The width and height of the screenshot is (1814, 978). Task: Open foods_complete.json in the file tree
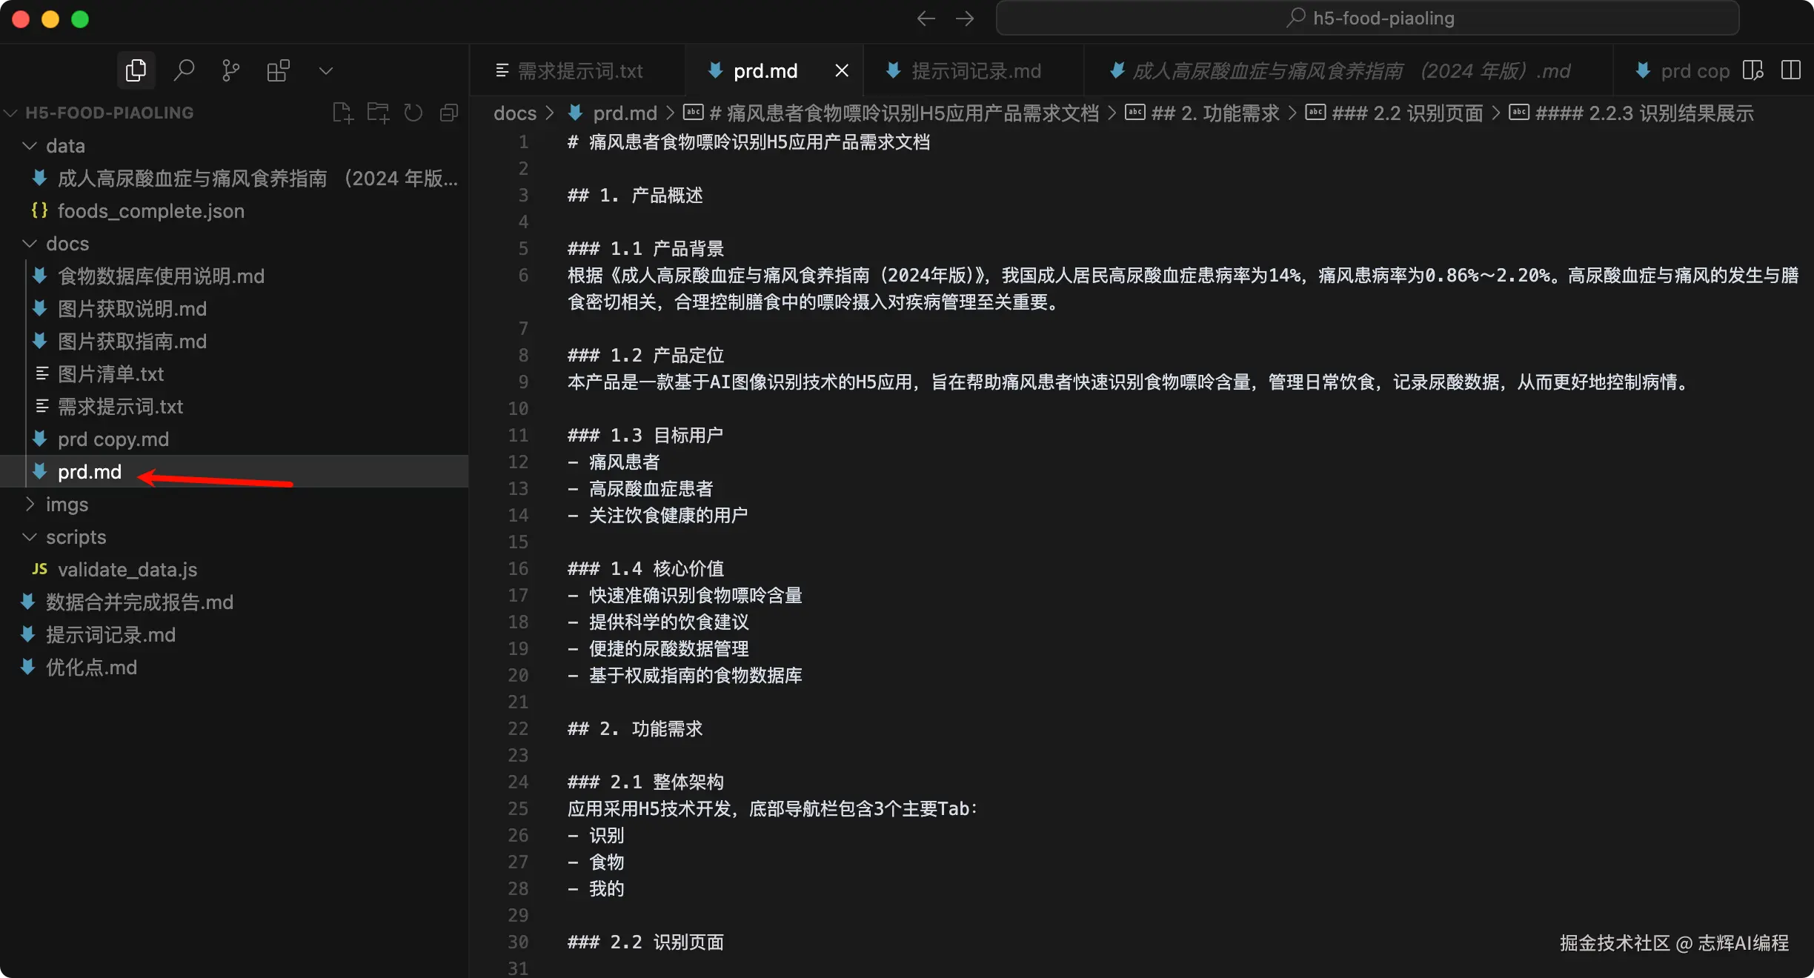[150, 211]
